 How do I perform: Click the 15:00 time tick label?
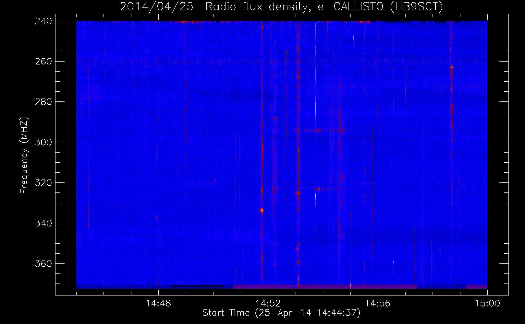tap(487, 304)
